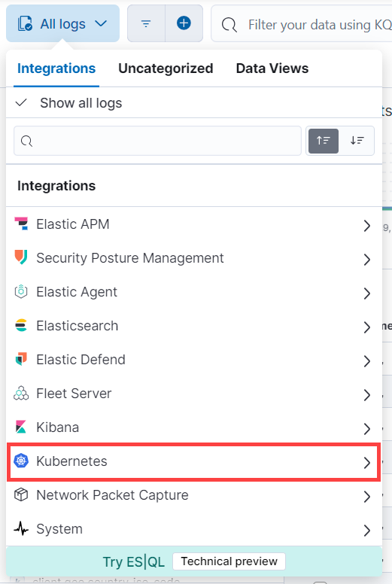This screenshot has height=584, width=392.
Task: Click the Network Packet Capture box icon
Action: click(21, 494)
